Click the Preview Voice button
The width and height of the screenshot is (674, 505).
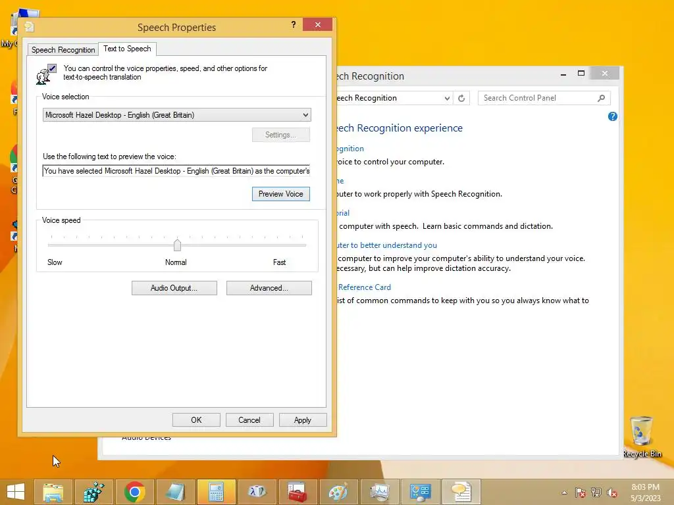(x=280, y=194)
